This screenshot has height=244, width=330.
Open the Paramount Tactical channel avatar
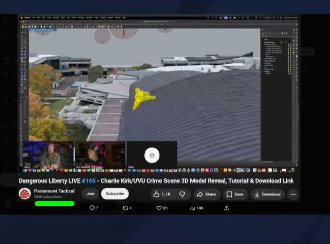coord(24,194)
